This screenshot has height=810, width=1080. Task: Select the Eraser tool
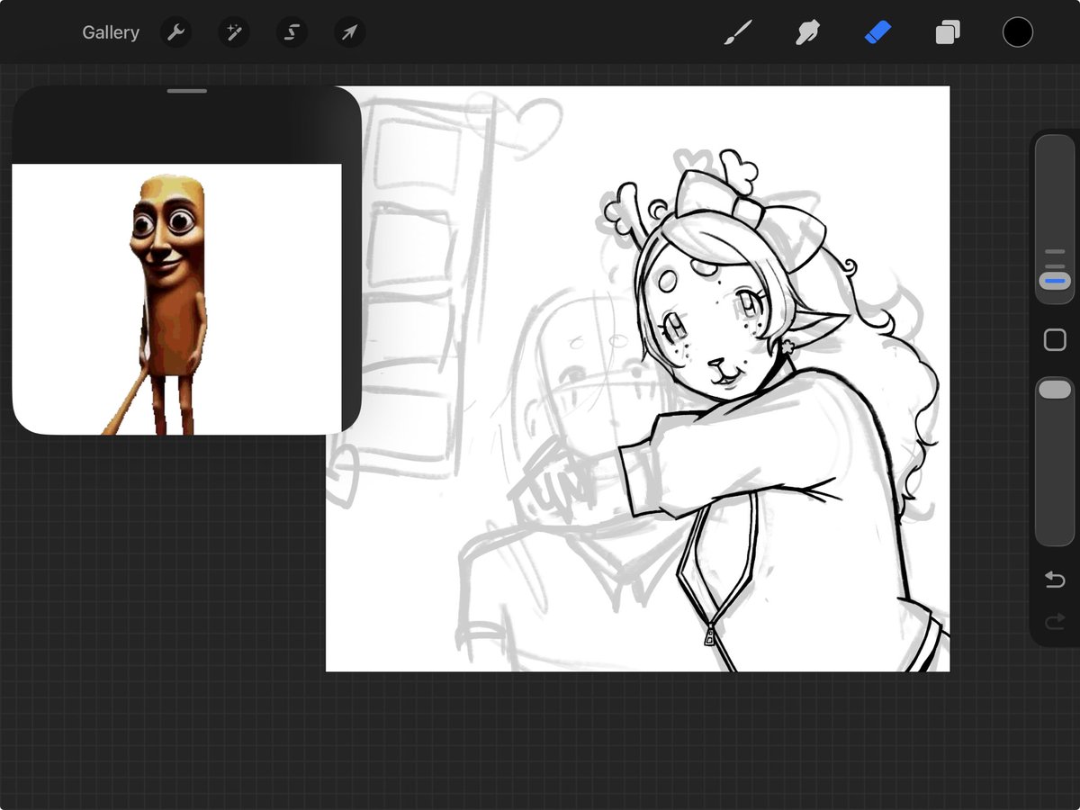877,33
